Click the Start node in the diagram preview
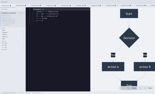155x94 pixels. click(x=129, y=14)
